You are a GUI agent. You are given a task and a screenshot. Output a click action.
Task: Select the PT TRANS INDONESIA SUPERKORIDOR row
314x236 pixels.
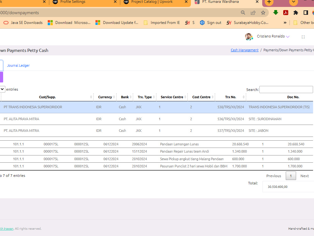point(156,107)
